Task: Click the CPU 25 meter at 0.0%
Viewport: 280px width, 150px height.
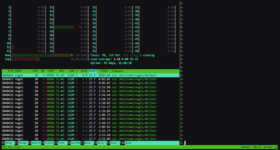Action: click(x=113, y=7)
